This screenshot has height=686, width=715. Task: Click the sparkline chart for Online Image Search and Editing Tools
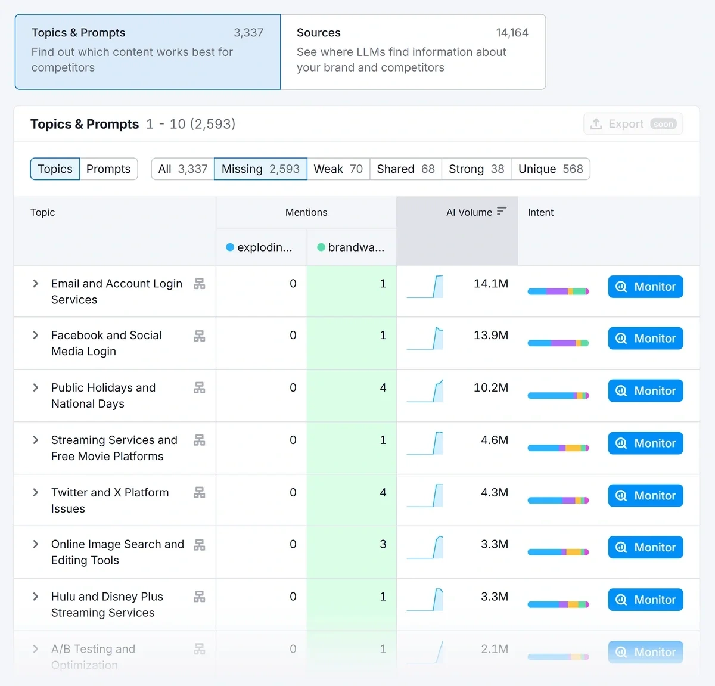click(x=425, y=548)
